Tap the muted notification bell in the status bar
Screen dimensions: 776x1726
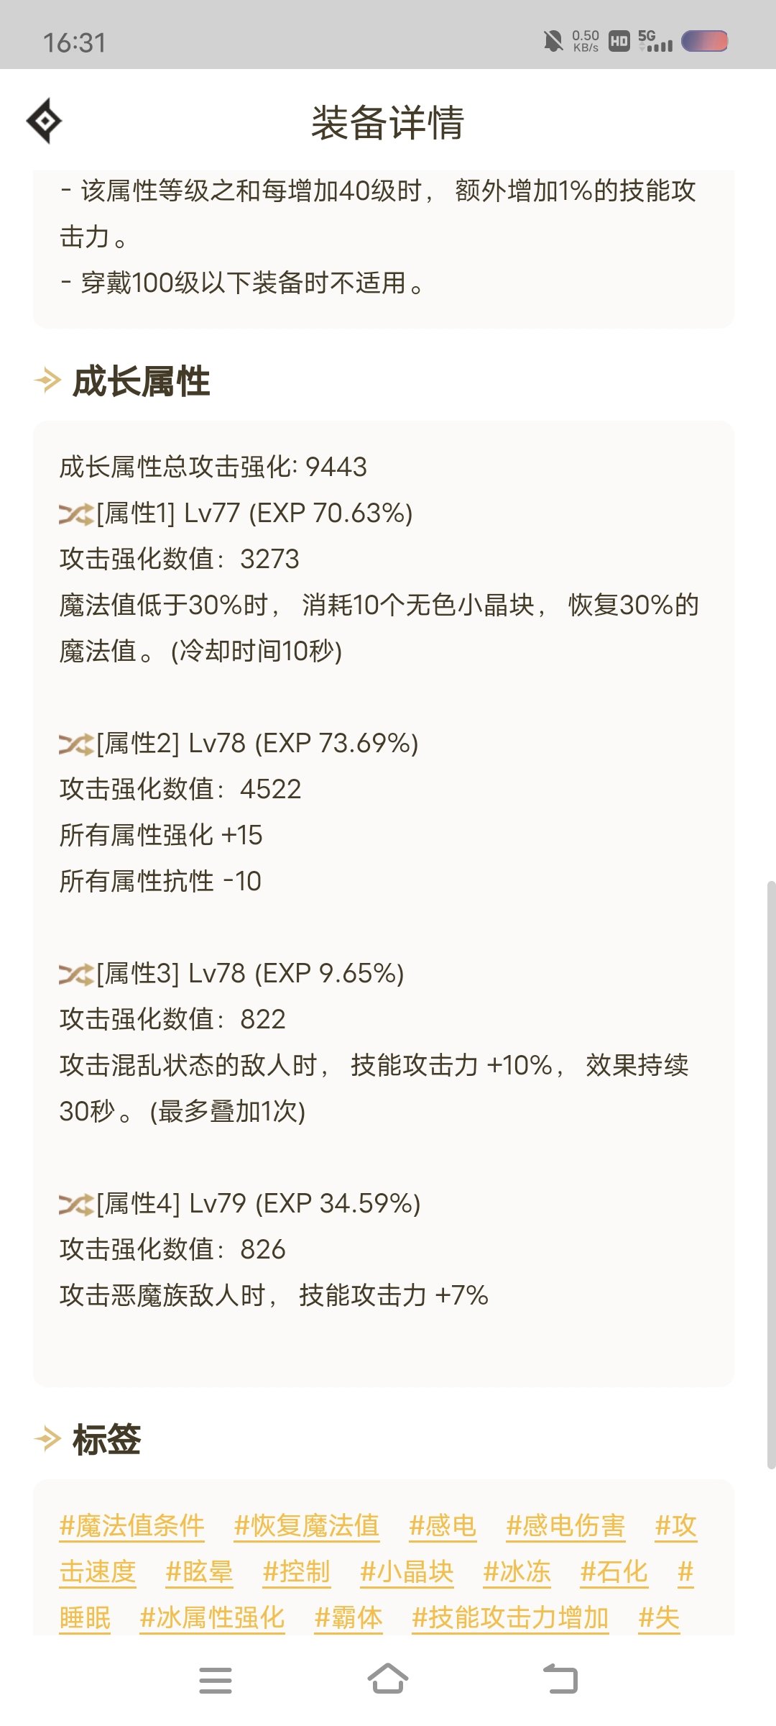[553, 41]
